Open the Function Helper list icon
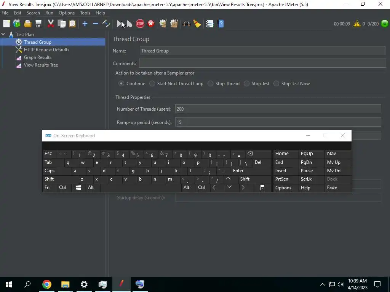This screenshot has height=292, width=390. [209, 24]
